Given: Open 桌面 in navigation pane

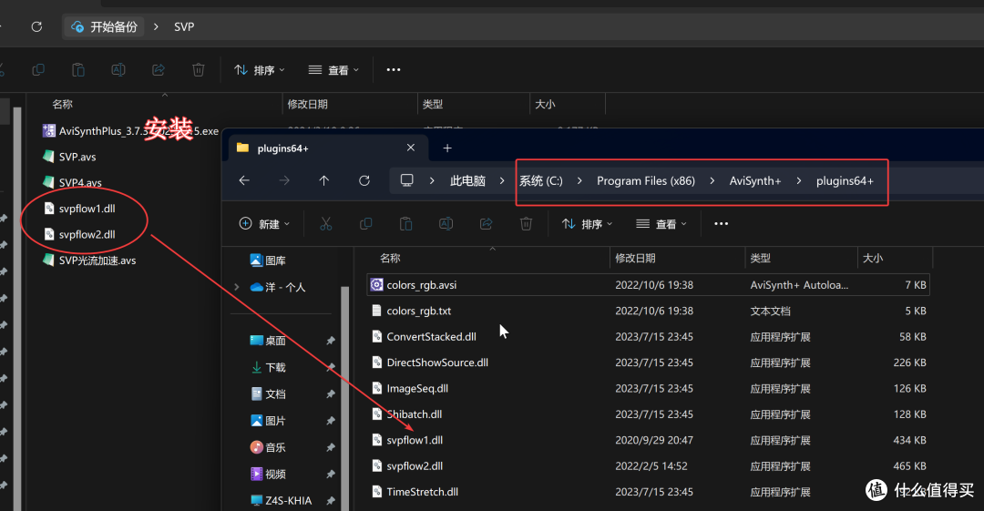Looking at the screenshot, I should pos(268,341).
